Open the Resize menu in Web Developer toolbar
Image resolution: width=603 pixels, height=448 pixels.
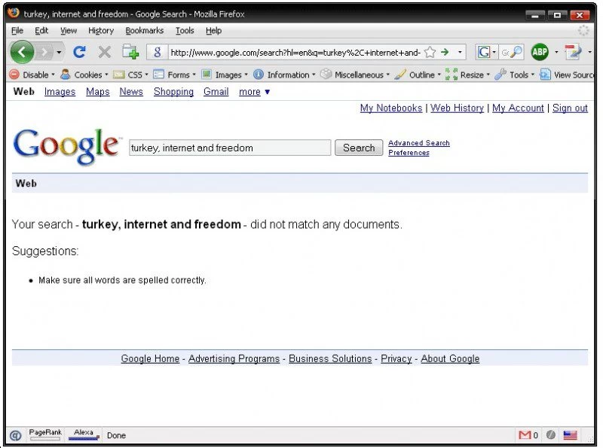(467, 75)
